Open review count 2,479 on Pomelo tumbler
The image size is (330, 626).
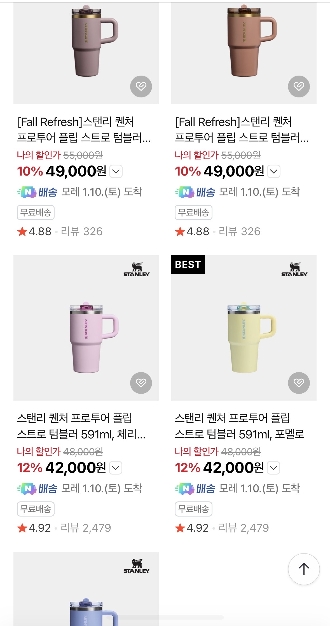pos(244,528)
